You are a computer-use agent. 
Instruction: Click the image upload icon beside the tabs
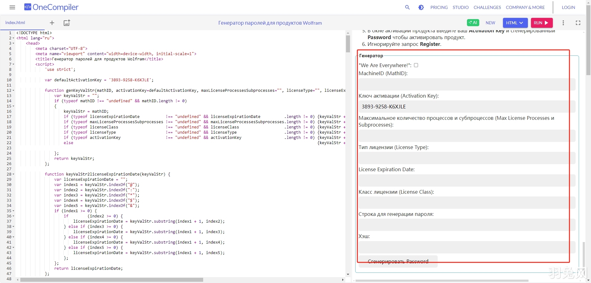pos(66,22)
